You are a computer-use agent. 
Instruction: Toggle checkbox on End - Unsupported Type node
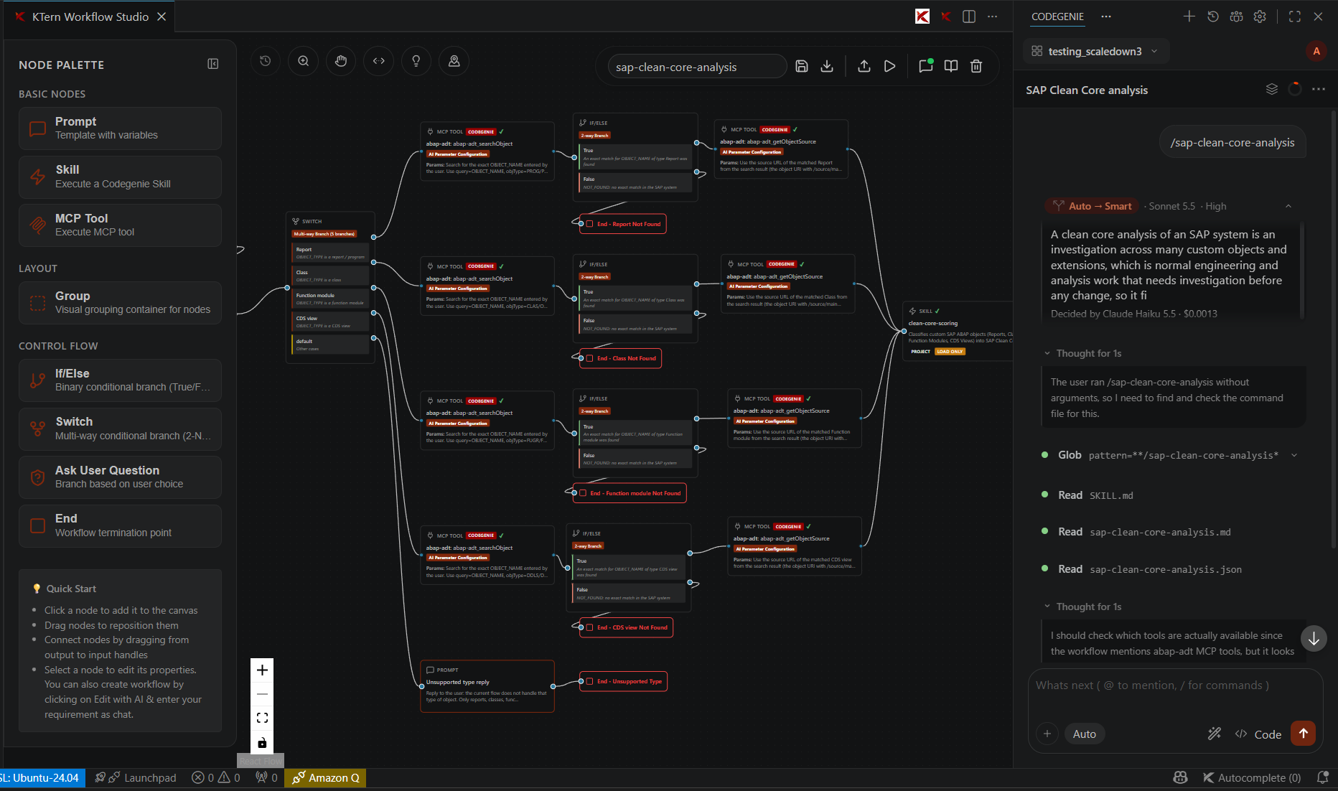tap(589, 681)
